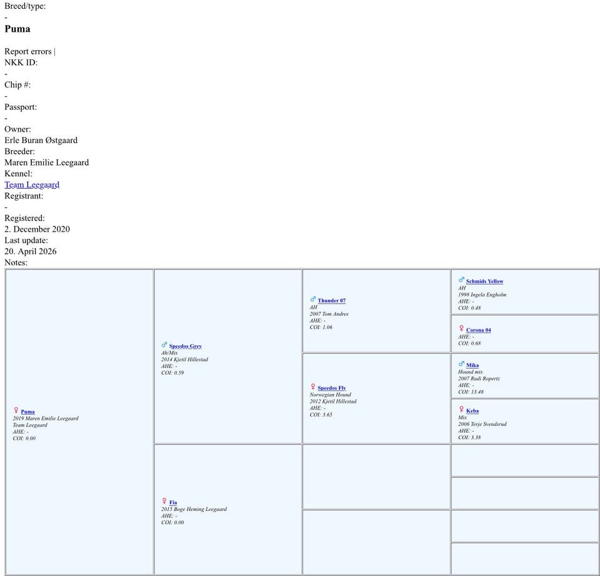Image resolution: width=600 pixels, height=576 pixels.
Task: Click female symbol icon beside Keba
Action: (x=461, y=409)
